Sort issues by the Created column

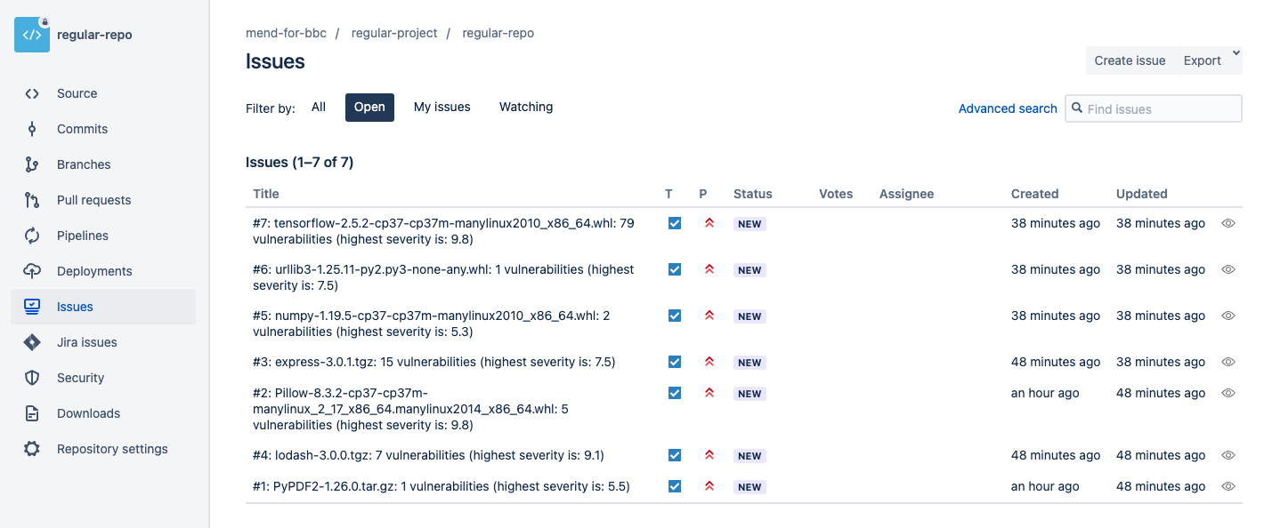click(x=1034, y=194)
